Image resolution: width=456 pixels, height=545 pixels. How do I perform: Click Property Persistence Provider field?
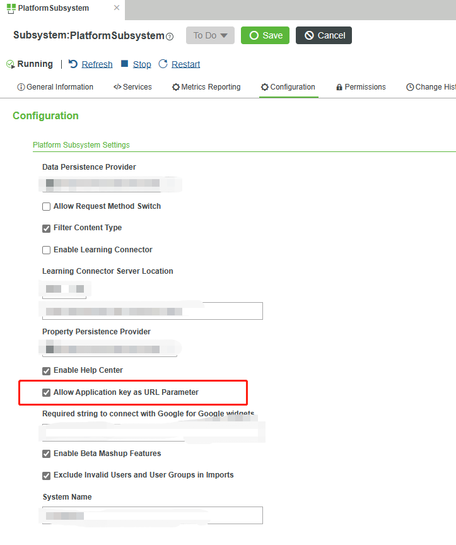(x=110, y=348)
